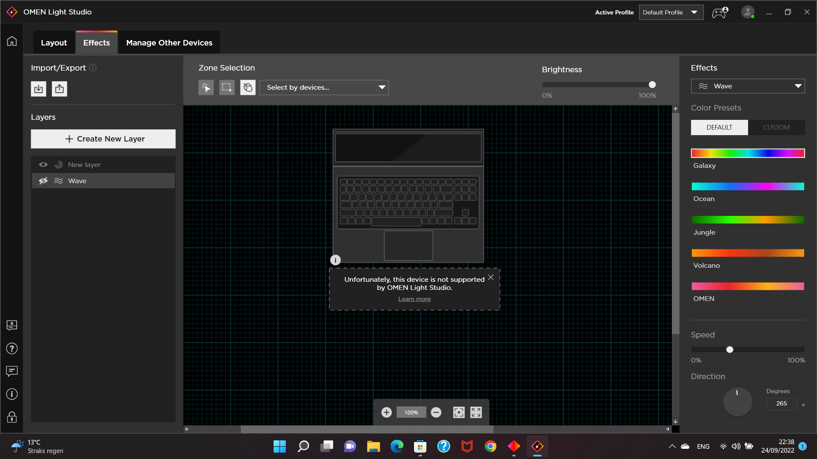Switch to the Layout tab

click(54, 42)
